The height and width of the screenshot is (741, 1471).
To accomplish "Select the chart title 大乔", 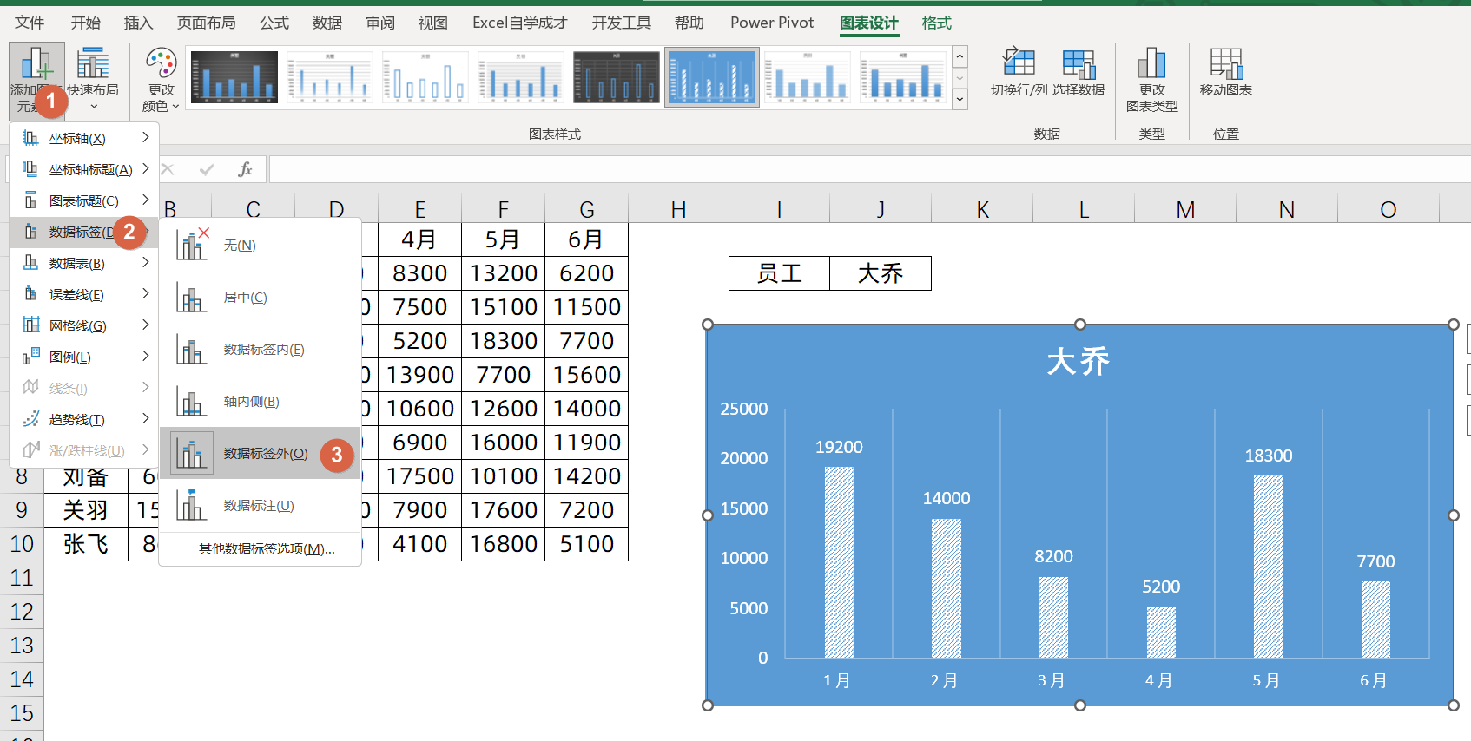I will coord(1079,362).
